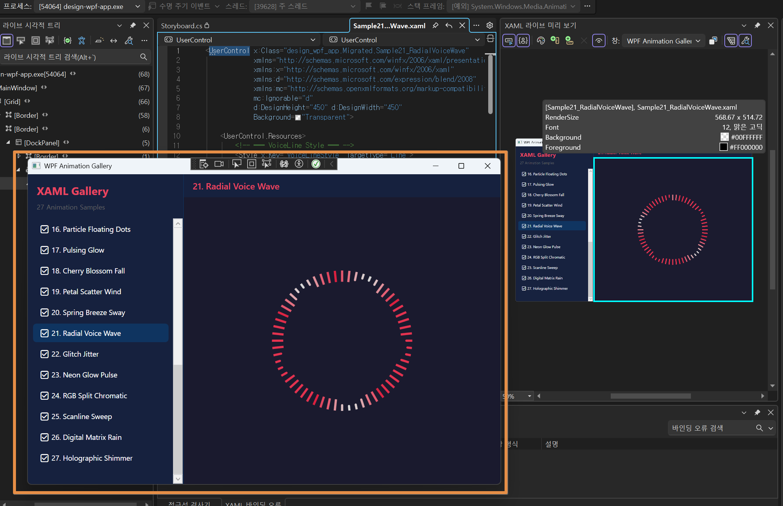Add a horizontal ruler in XAML Live Preview
Image resolution: width=783 pixels, height=506 pixels.
click(x=569, y=41)
